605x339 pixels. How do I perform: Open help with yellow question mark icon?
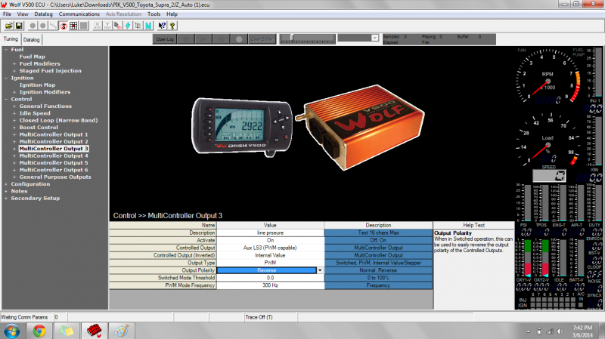tap(172, 26)
